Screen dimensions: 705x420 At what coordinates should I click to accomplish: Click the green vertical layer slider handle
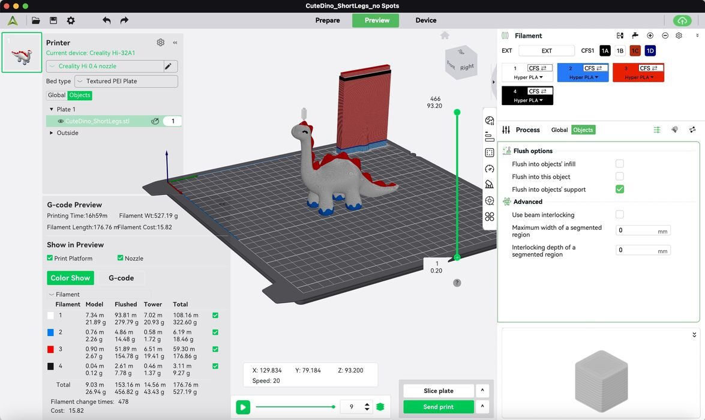[457, 112]
